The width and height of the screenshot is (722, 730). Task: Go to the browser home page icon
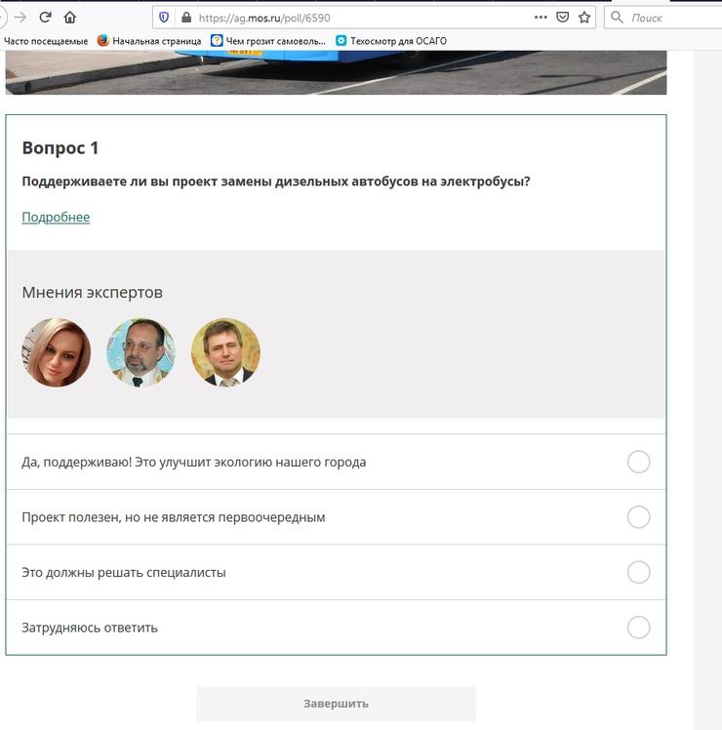[x=70, y=18]
